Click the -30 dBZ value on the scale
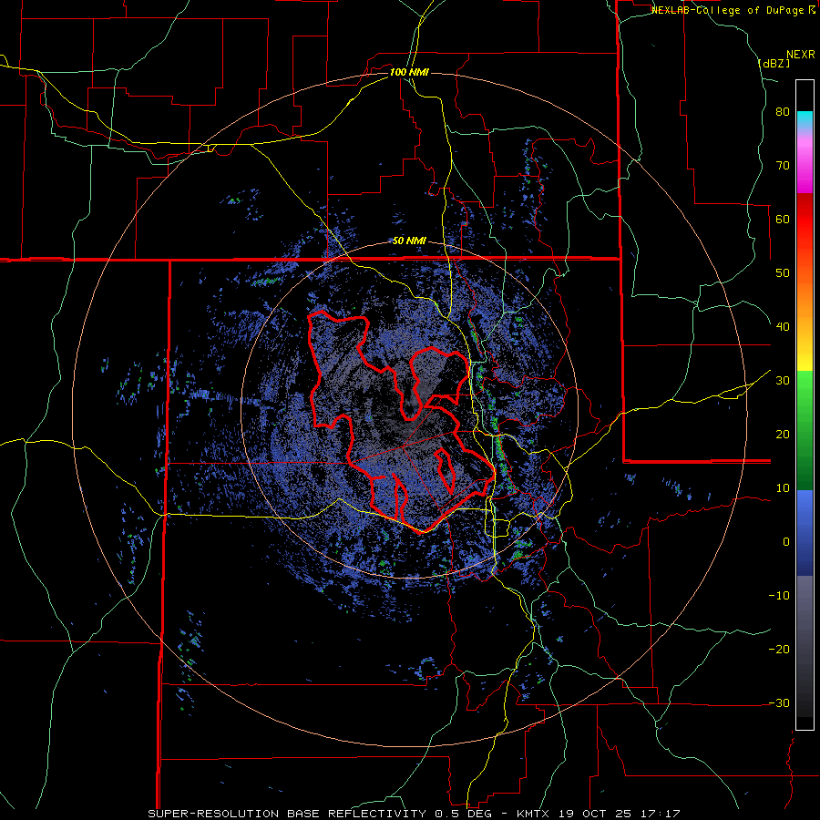The image size is (820, 820). [x=779, y=702]
